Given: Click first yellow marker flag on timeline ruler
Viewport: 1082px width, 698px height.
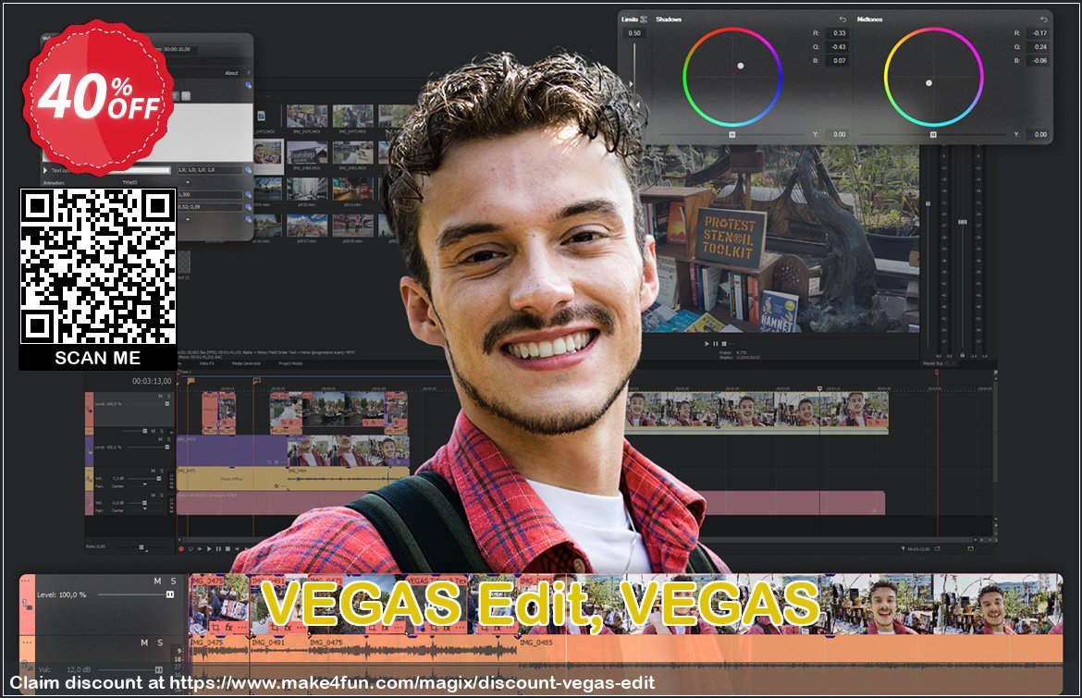Looking at the screenshot, I should pos(191,381).
